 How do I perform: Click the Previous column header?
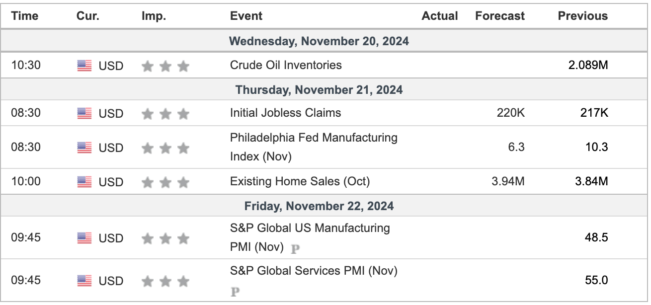(582, 16)
